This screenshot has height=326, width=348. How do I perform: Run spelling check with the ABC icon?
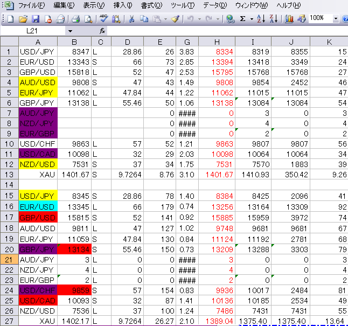[x=104, y=19]
